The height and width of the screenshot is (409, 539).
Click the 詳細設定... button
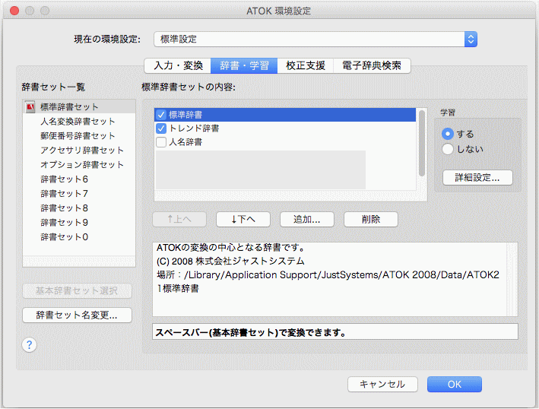[x=477, y=178]
